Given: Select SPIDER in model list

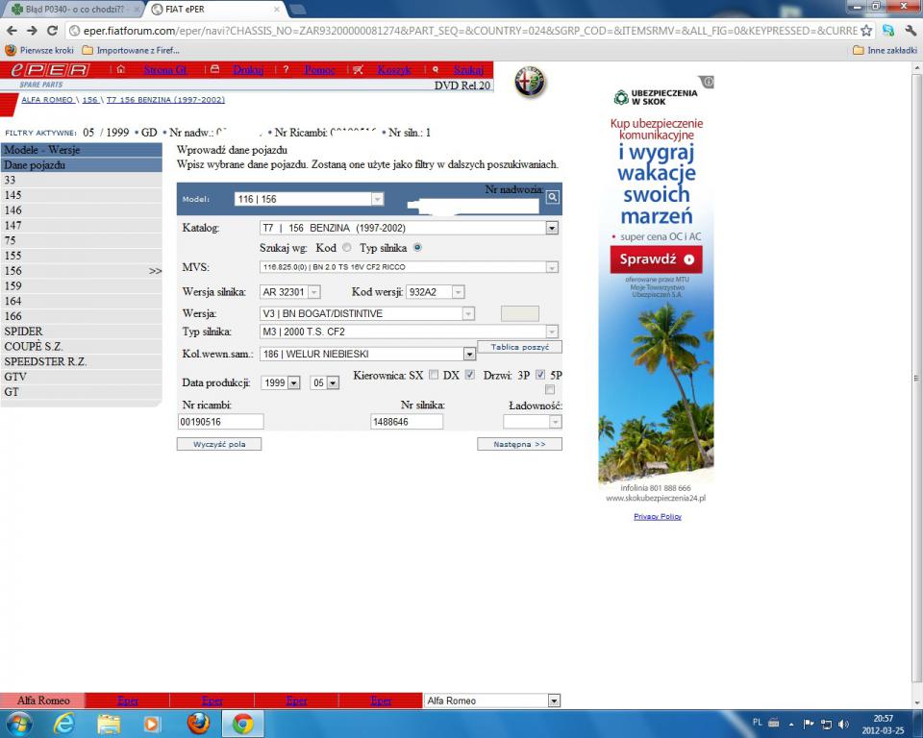Looking at the screenshot, I should click(81, 332).
